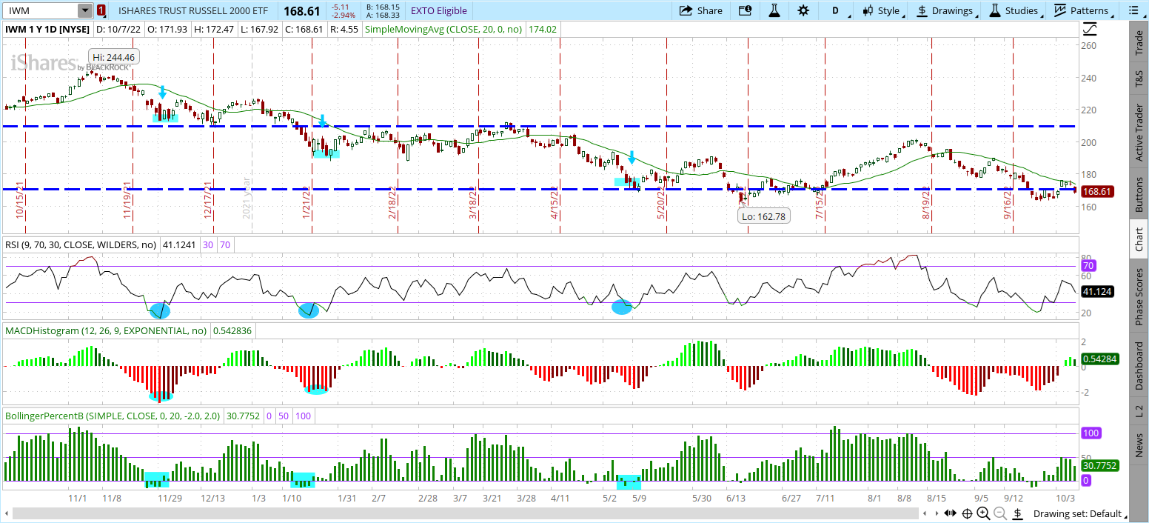Image resolution: width=1149 pixels, height=523 pixels.
Task: Click the 168.61 last price tag on axis
Action: [x=1098, y=191]
